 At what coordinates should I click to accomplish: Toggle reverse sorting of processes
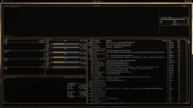coord(171,39)
